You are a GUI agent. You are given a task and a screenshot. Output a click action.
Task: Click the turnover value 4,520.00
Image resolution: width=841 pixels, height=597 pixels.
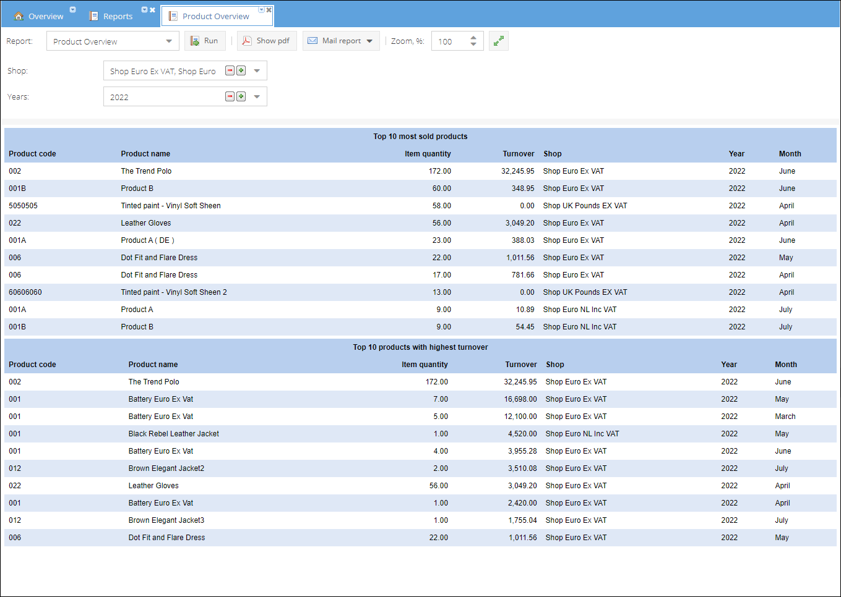click(x=522, y=434)
